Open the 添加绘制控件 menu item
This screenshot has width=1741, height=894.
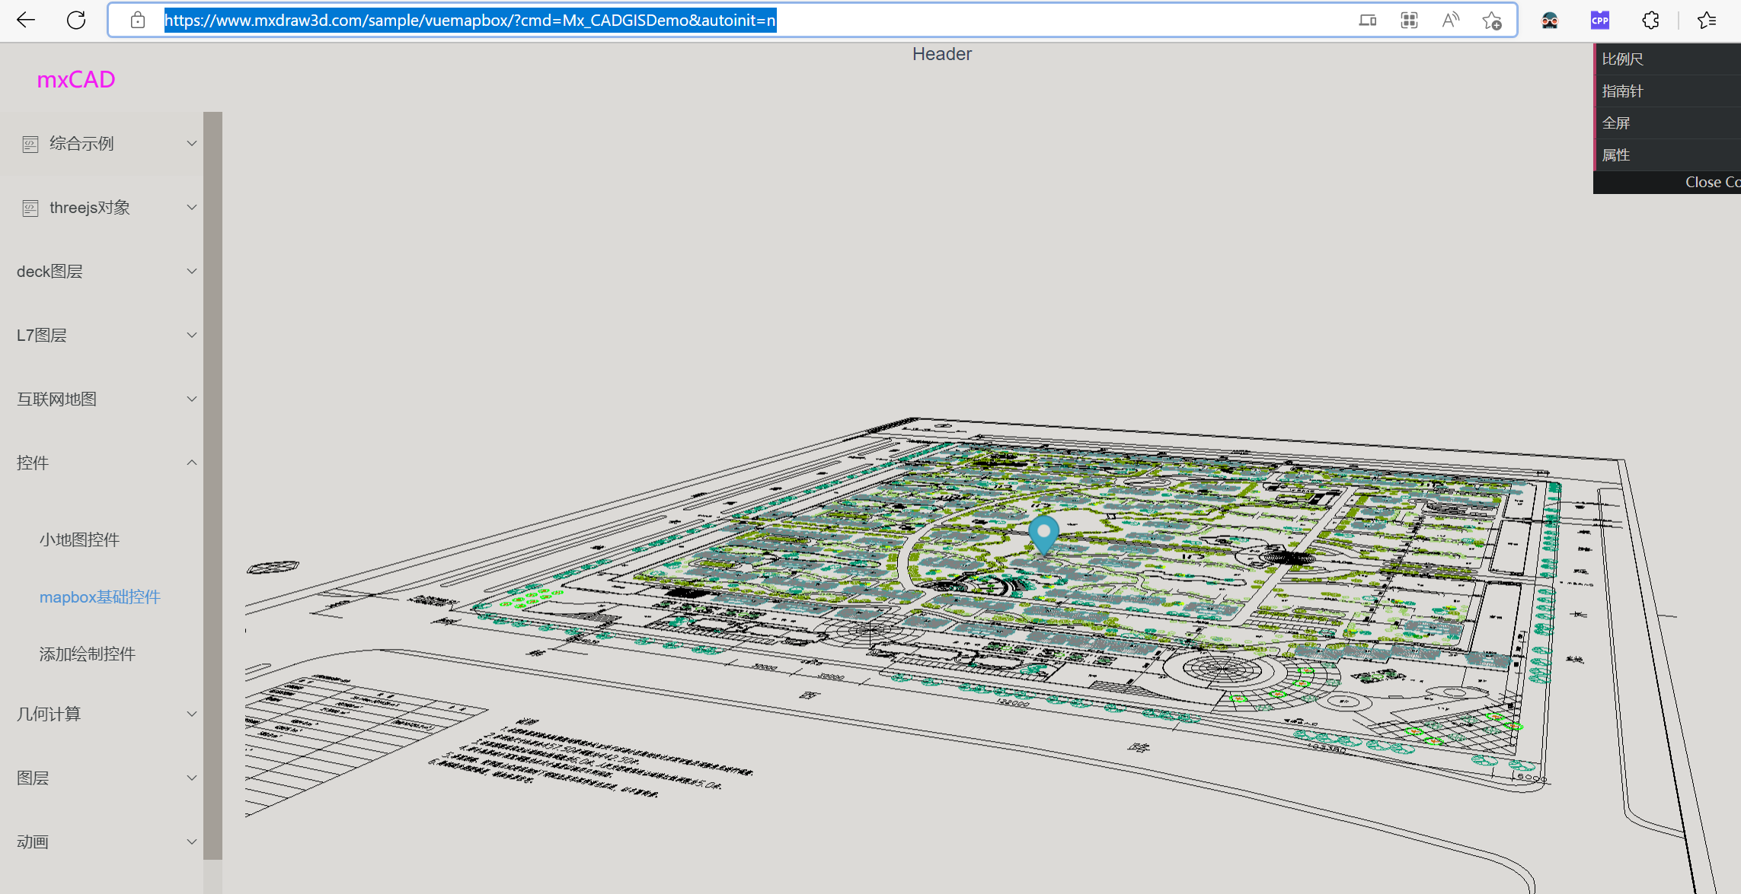(x=88, y=654)
